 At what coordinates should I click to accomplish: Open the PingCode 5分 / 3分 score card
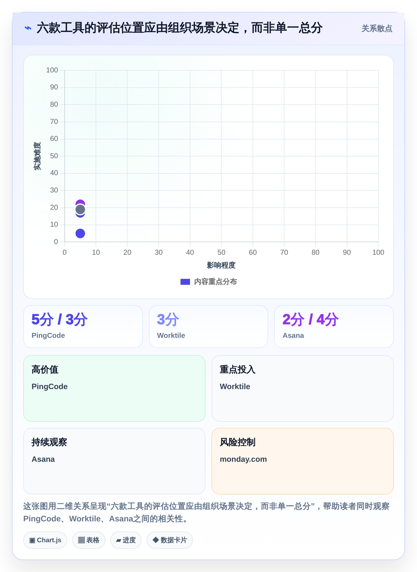(x=83, y=327)
